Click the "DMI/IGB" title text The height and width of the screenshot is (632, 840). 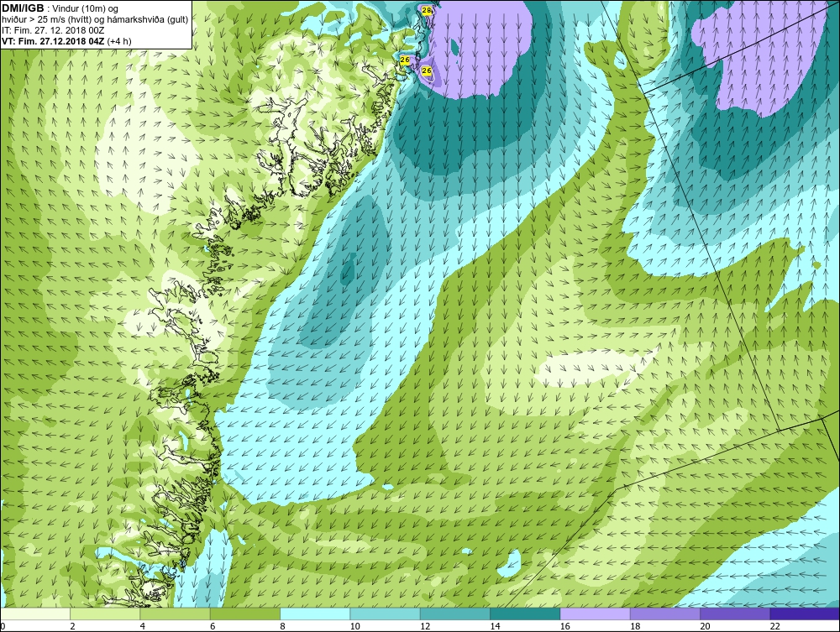pos(23,8)
